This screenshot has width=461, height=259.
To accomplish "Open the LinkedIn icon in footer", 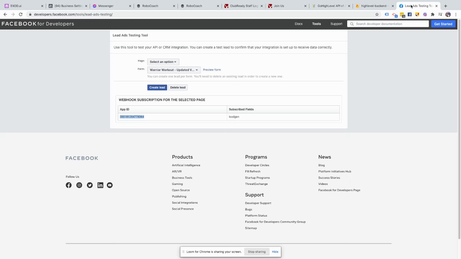I will click(100, 185).
